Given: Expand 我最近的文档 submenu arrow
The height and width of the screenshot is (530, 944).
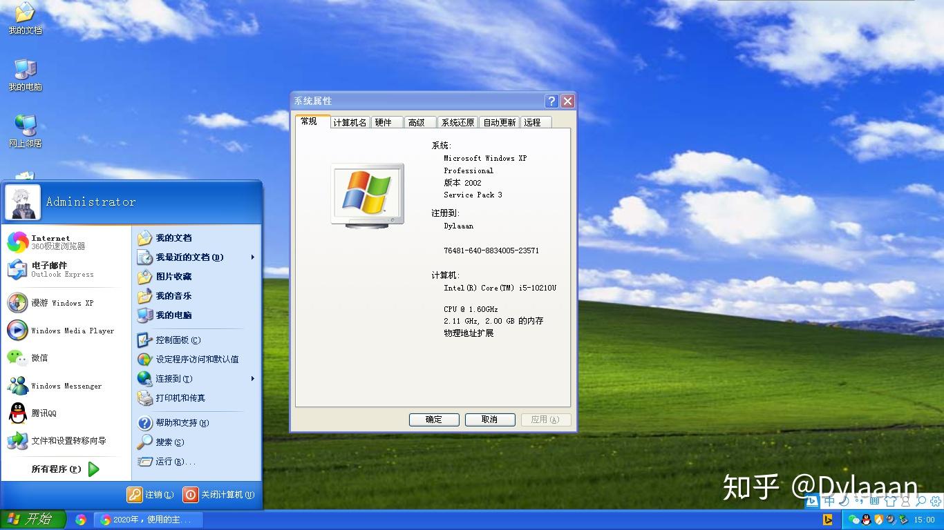Looking at the screenshot, I should (253, 257).
